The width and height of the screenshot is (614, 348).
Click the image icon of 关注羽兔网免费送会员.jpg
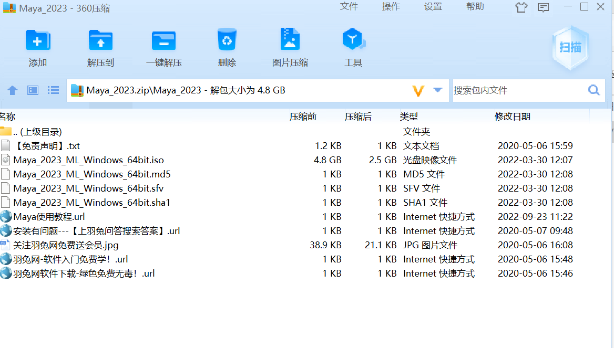(5, 245)
